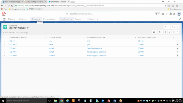Open row actions for EID-0014
Screen dimensions: 183x103
click(x=177, y=41)
